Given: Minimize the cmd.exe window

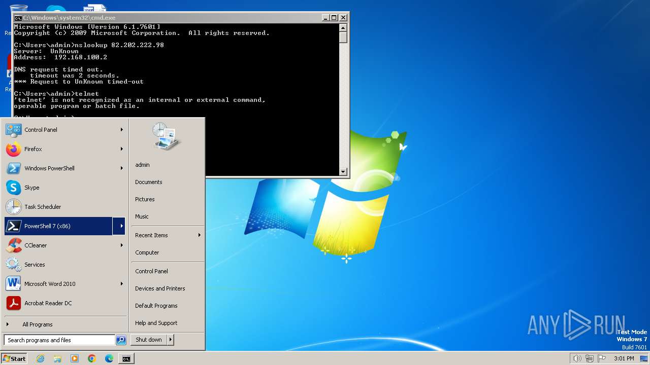Looking at the screenshot, I should [326, 18].
